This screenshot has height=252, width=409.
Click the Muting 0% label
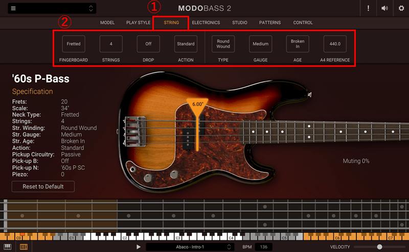tap(356, 161)
